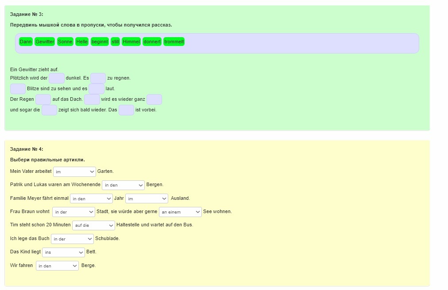Click the 'Helle' word chip
This screenshot has width=448, height=290.
(x=82, y=42)
